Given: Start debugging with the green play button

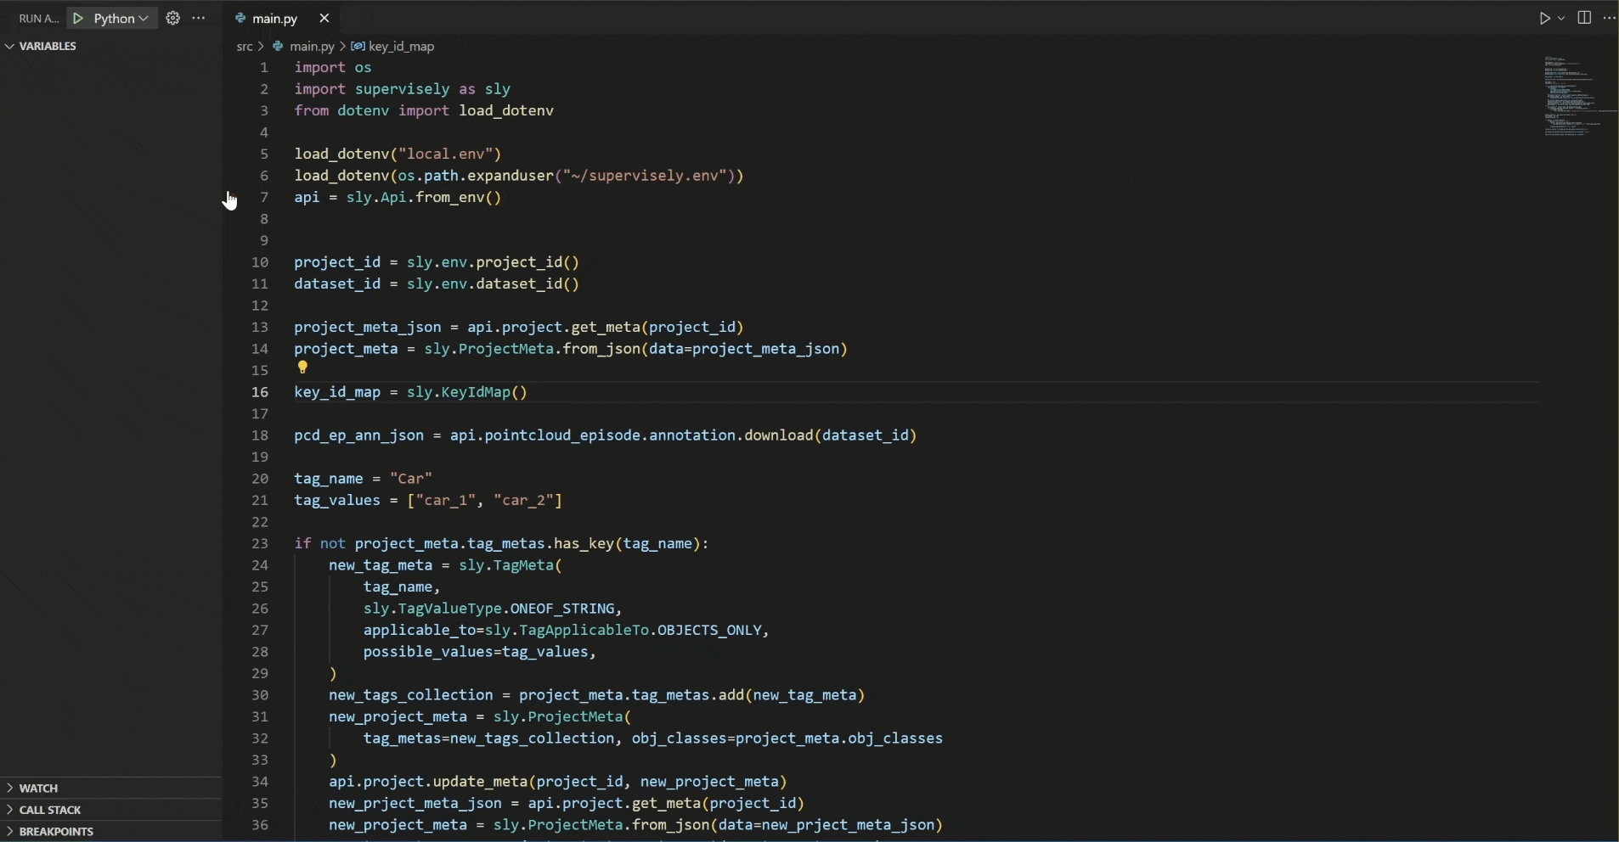Looking at the screenshot, I should click(79, 19).
